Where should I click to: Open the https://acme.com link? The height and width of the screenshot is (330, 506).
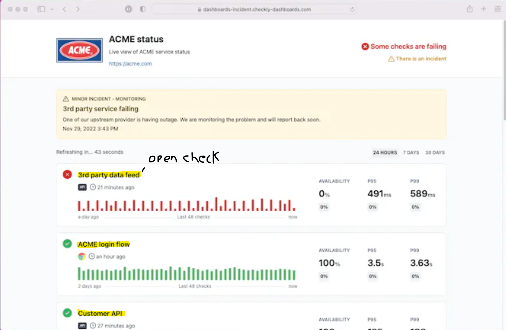click(x=130, y=64)
